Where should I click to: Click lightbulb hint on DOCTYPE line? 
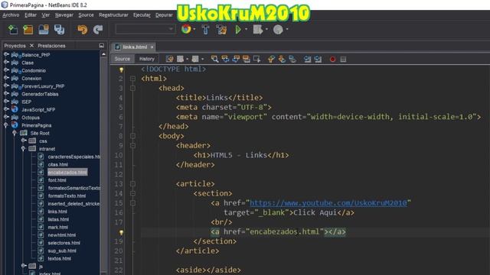[121, 70]
